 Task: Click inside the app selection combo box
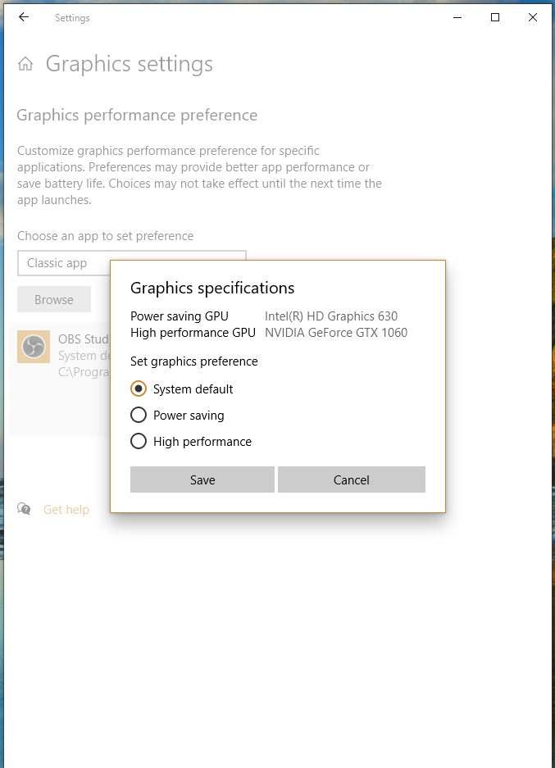[x=131, y=263]
